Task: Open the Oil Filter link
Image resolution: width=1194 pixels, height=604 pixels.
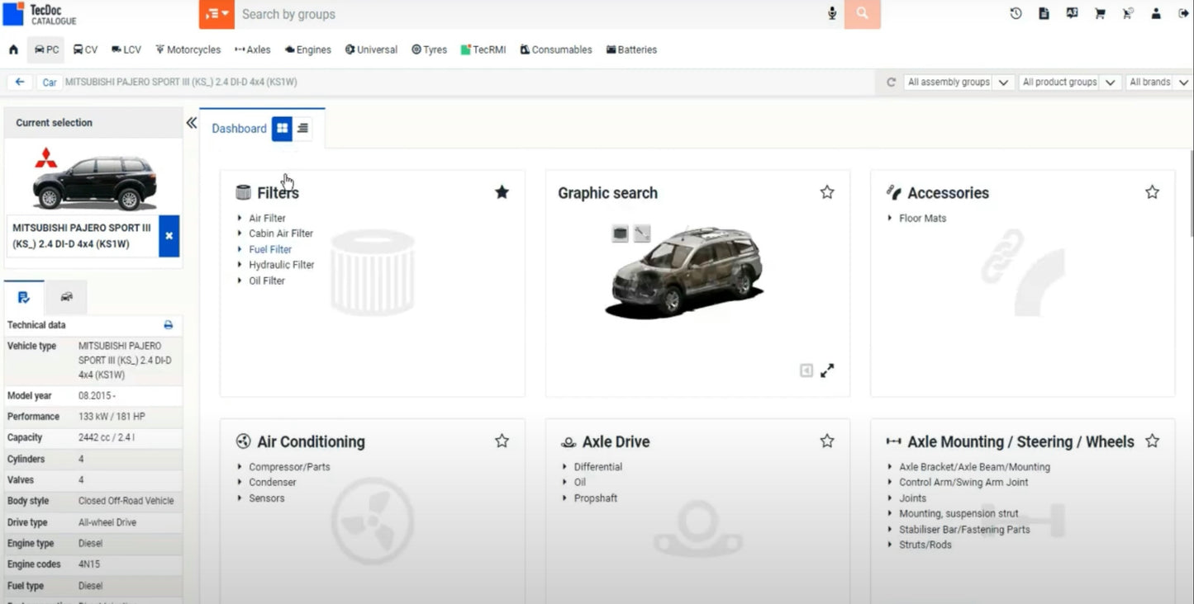Action: point(267,281)
